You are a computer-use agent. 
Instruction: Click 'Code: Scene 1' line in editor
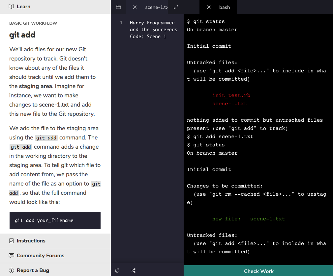click(148, 37)
